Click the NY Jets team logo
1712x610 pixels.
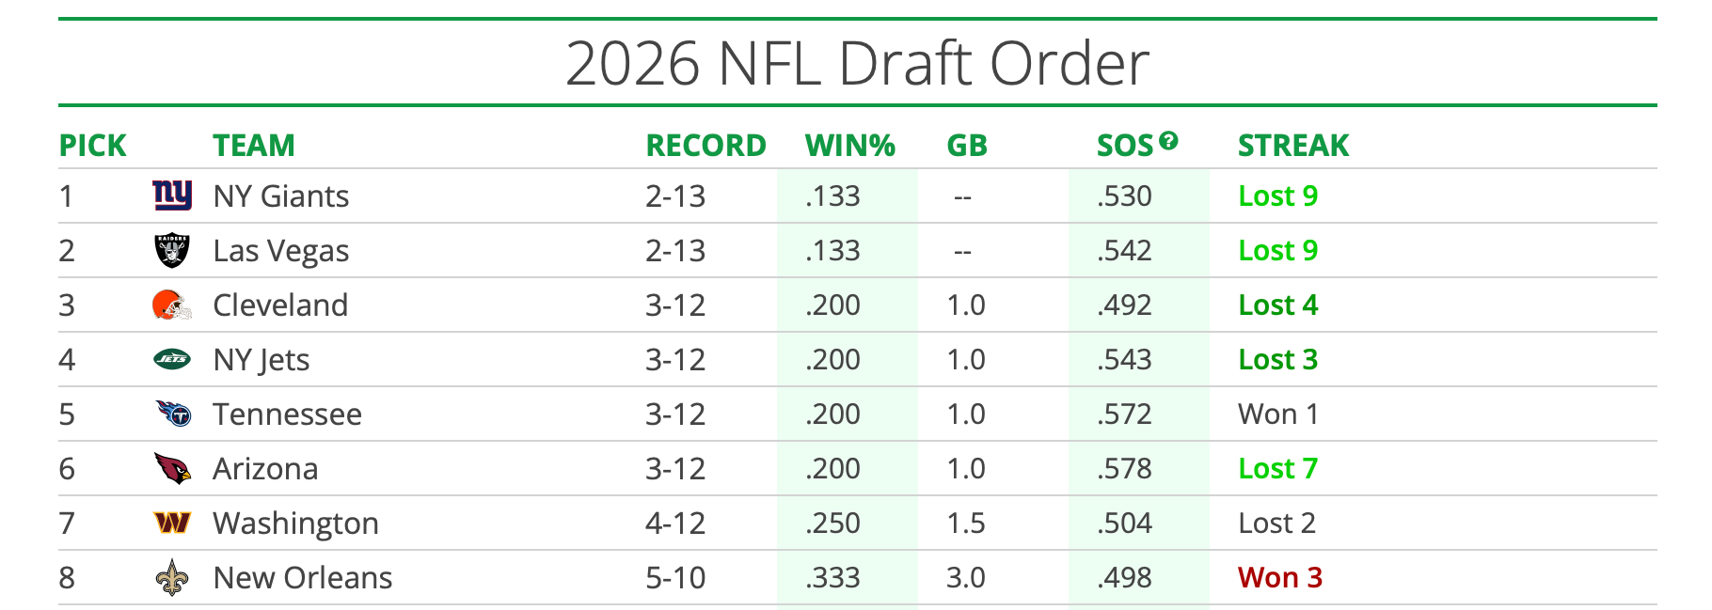tap(172, 359)
